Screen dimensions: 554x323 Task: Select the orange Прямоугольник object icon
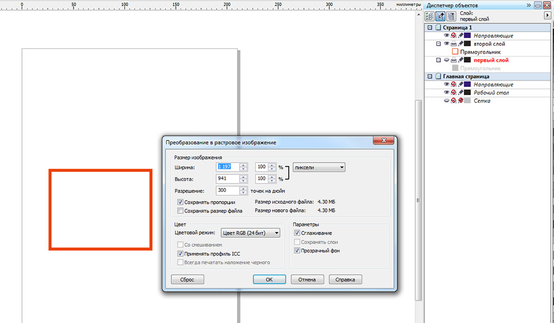455,52
